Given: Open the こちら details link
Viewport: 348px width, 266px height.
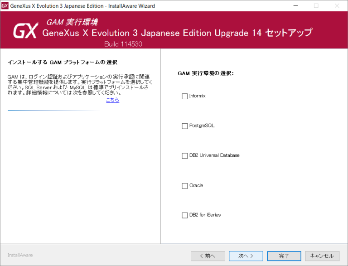Looking at the screenshot, I should tap(113, 100).
